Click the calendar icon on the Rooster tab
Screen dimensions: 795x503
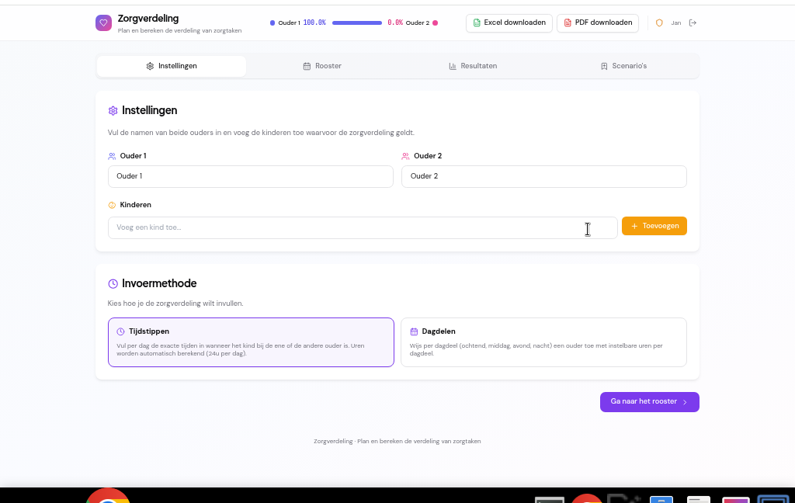[306, 66]
